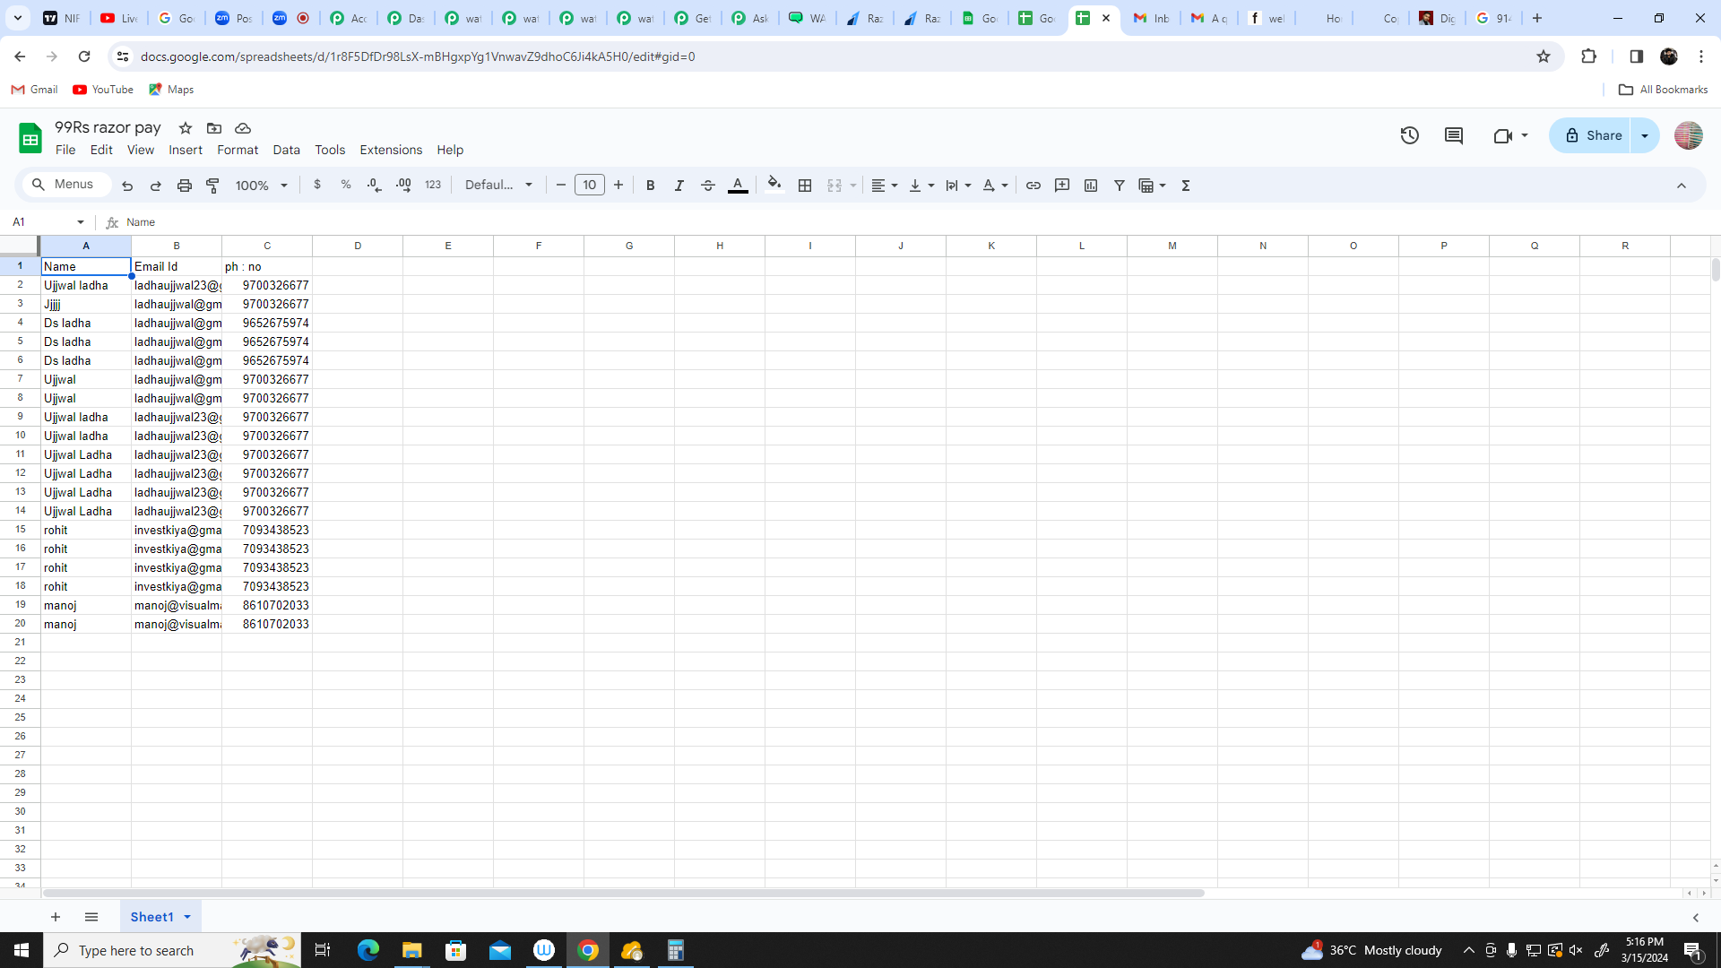Open version history clock icon
This screenshot has height=968, width=1721.
(x=1410, y=135)
